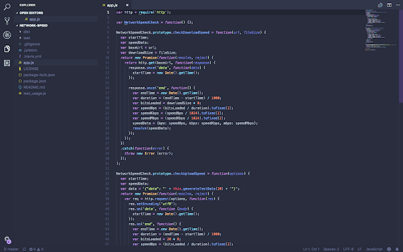This screenshot has height=252, width=403.
Task: Click 'checkDownloadSpeed' in the code
Action: [191, 32]
